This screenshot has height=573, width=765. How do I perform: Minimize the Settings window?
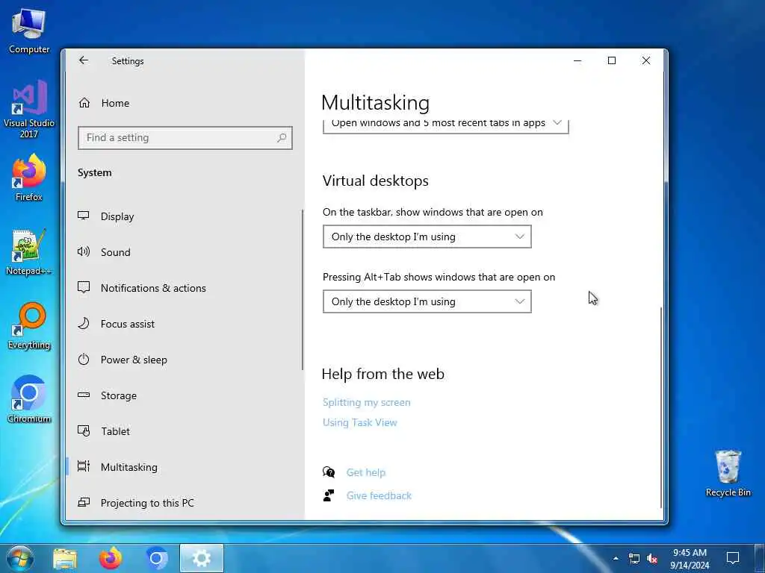point(577,60)
